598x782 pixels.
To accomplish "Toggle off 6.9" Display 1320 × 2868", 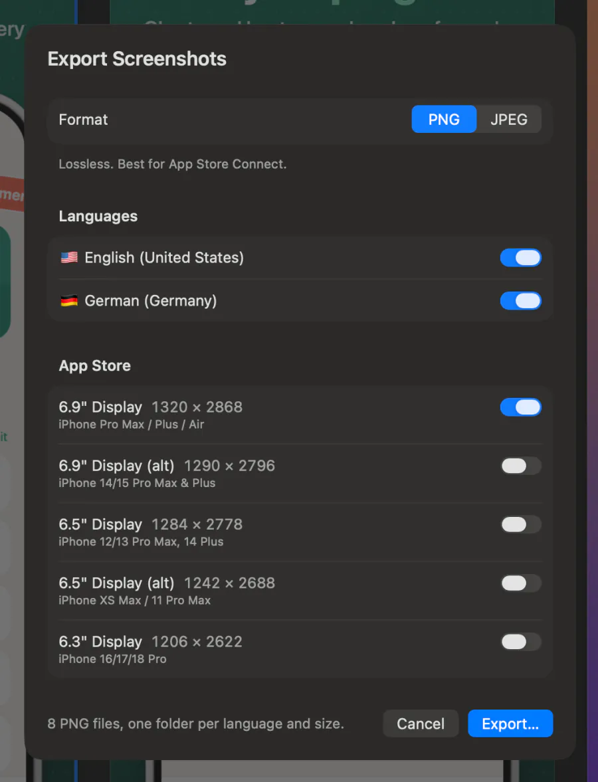I will 521,407.
